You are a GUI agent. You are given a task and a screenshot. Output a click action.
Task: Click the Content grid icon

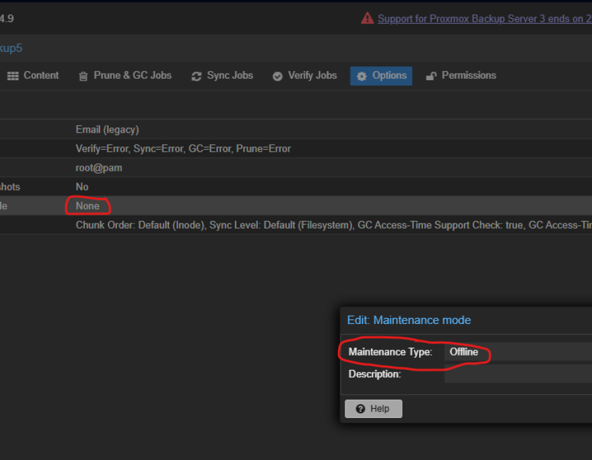coord(13,76)
